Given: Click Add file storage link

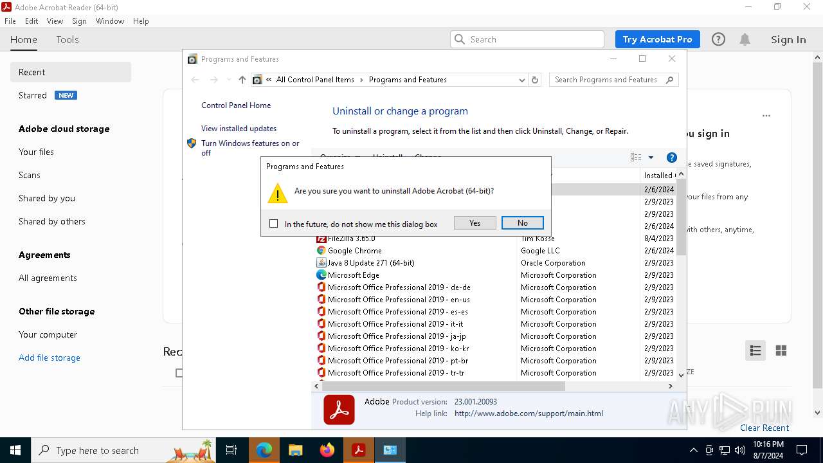Looking at the screenshot, I should point(50,358).
